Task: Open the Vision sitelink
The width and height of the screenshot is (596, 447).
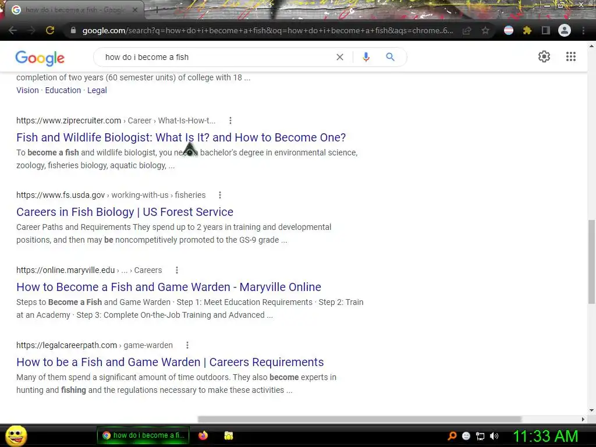Action: tap(27, 90)
